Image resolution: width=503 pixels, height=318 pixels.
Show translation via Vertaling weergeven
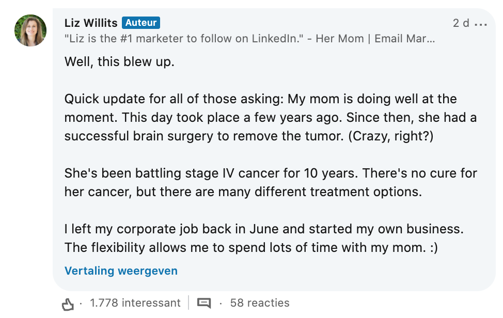click(121, 271)
